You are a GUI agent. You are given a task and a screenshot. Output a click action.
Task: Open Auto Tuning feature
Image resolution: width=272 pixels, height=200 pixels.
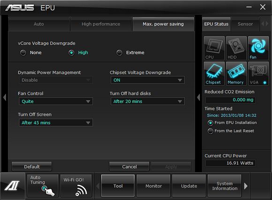coord(43,186)
